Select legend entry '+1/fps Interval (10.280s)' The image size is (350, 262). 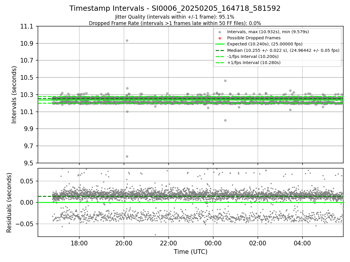[x=254, y=62]
